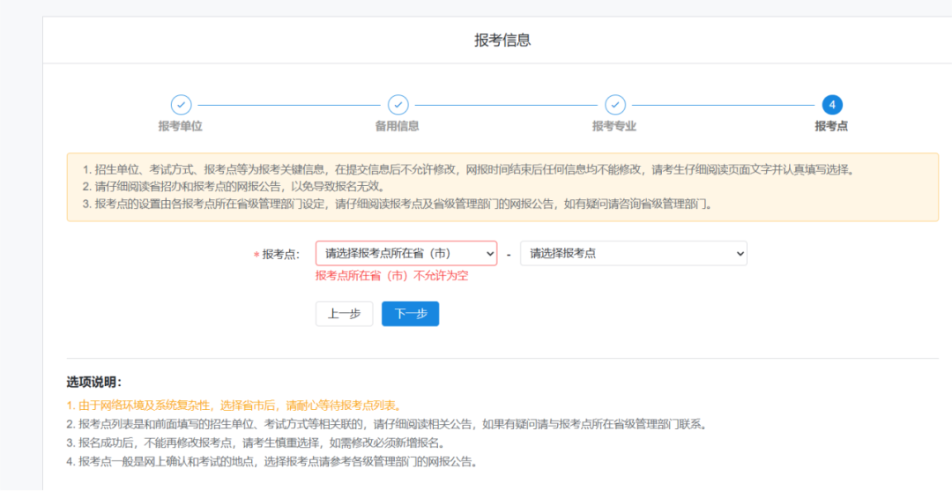952x491 pixels.
Task: Switch to the 备用信息 step label
Action: click(398, 126)
